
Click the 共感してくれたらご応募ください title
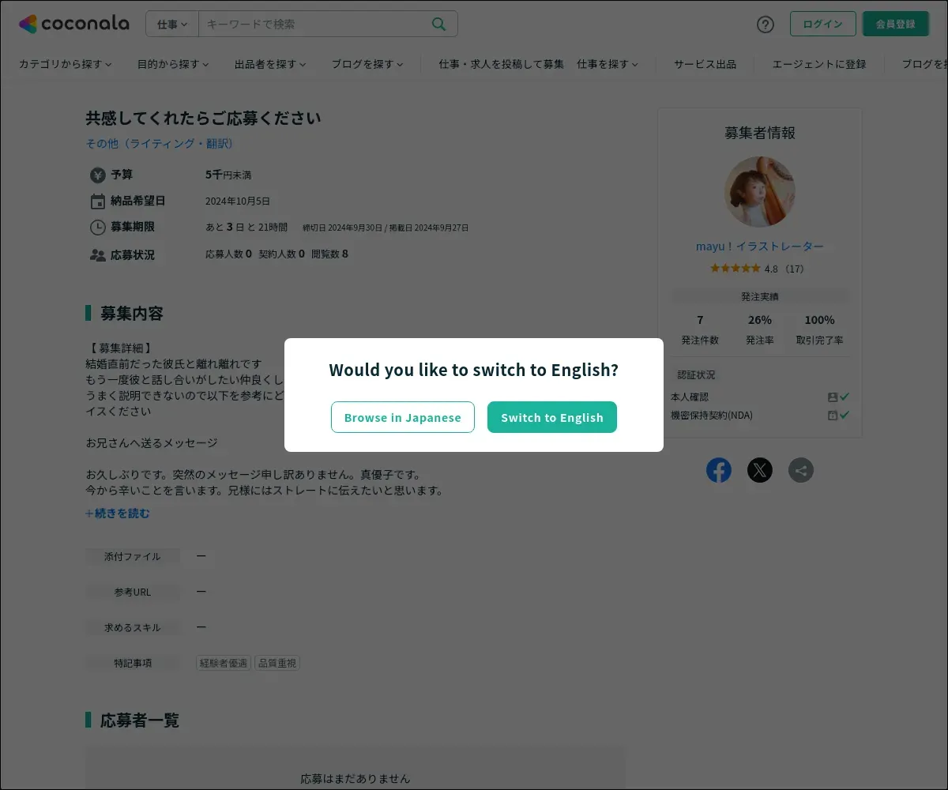tap(203, 118)
